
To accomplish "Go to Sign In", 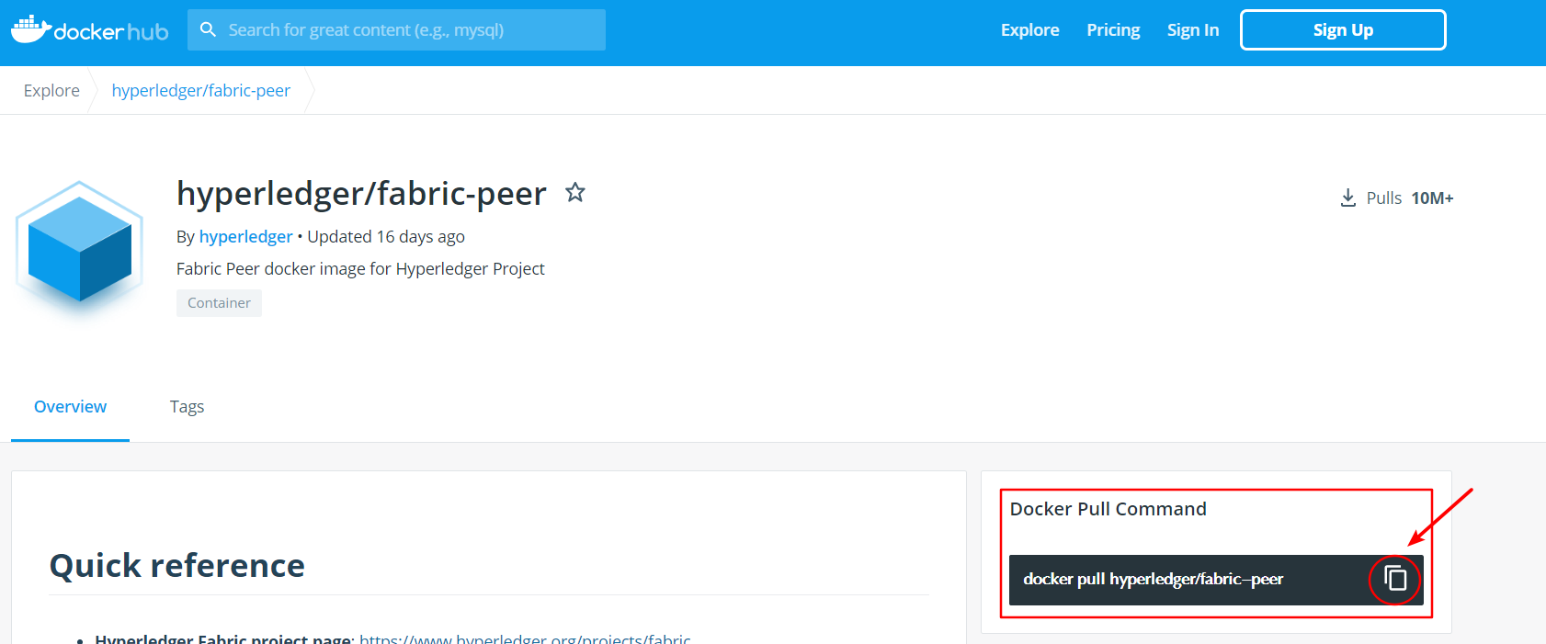I will click(x=1193, y=29).
